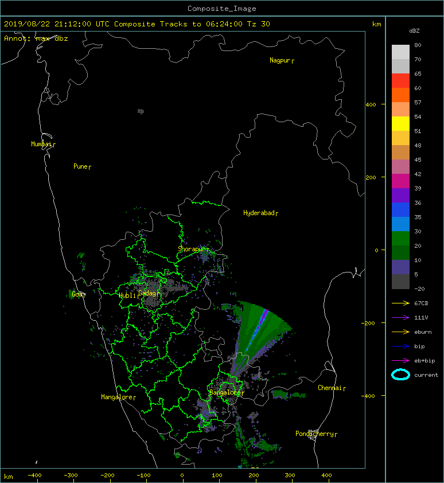Click the small grey echo blob in north

pos(141,111)
